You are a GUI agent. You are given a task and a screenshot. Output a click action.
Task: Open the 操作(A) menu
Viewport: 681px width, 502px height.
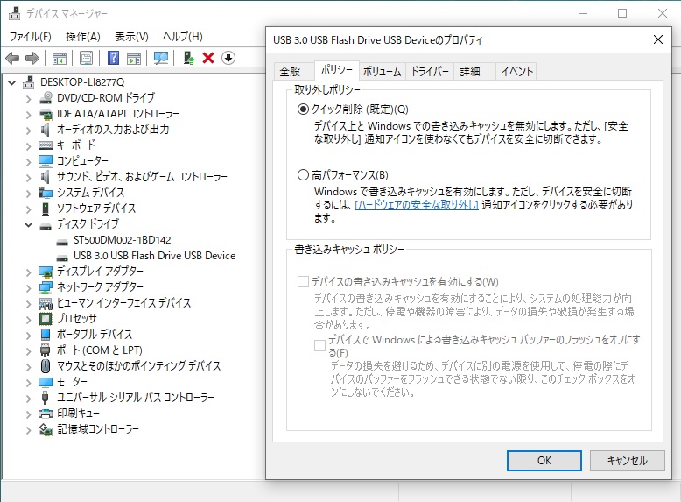[x=83, y=37]
